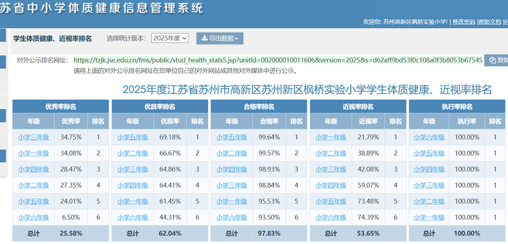Click the total 25.58% excellence rate
The image size is (508, 244).
click(x=71, y=233)
